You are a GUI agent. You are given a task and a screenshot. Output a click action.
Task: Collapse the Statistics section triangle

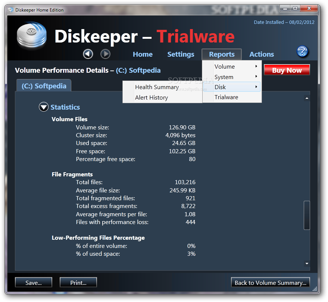coord(44,107)
